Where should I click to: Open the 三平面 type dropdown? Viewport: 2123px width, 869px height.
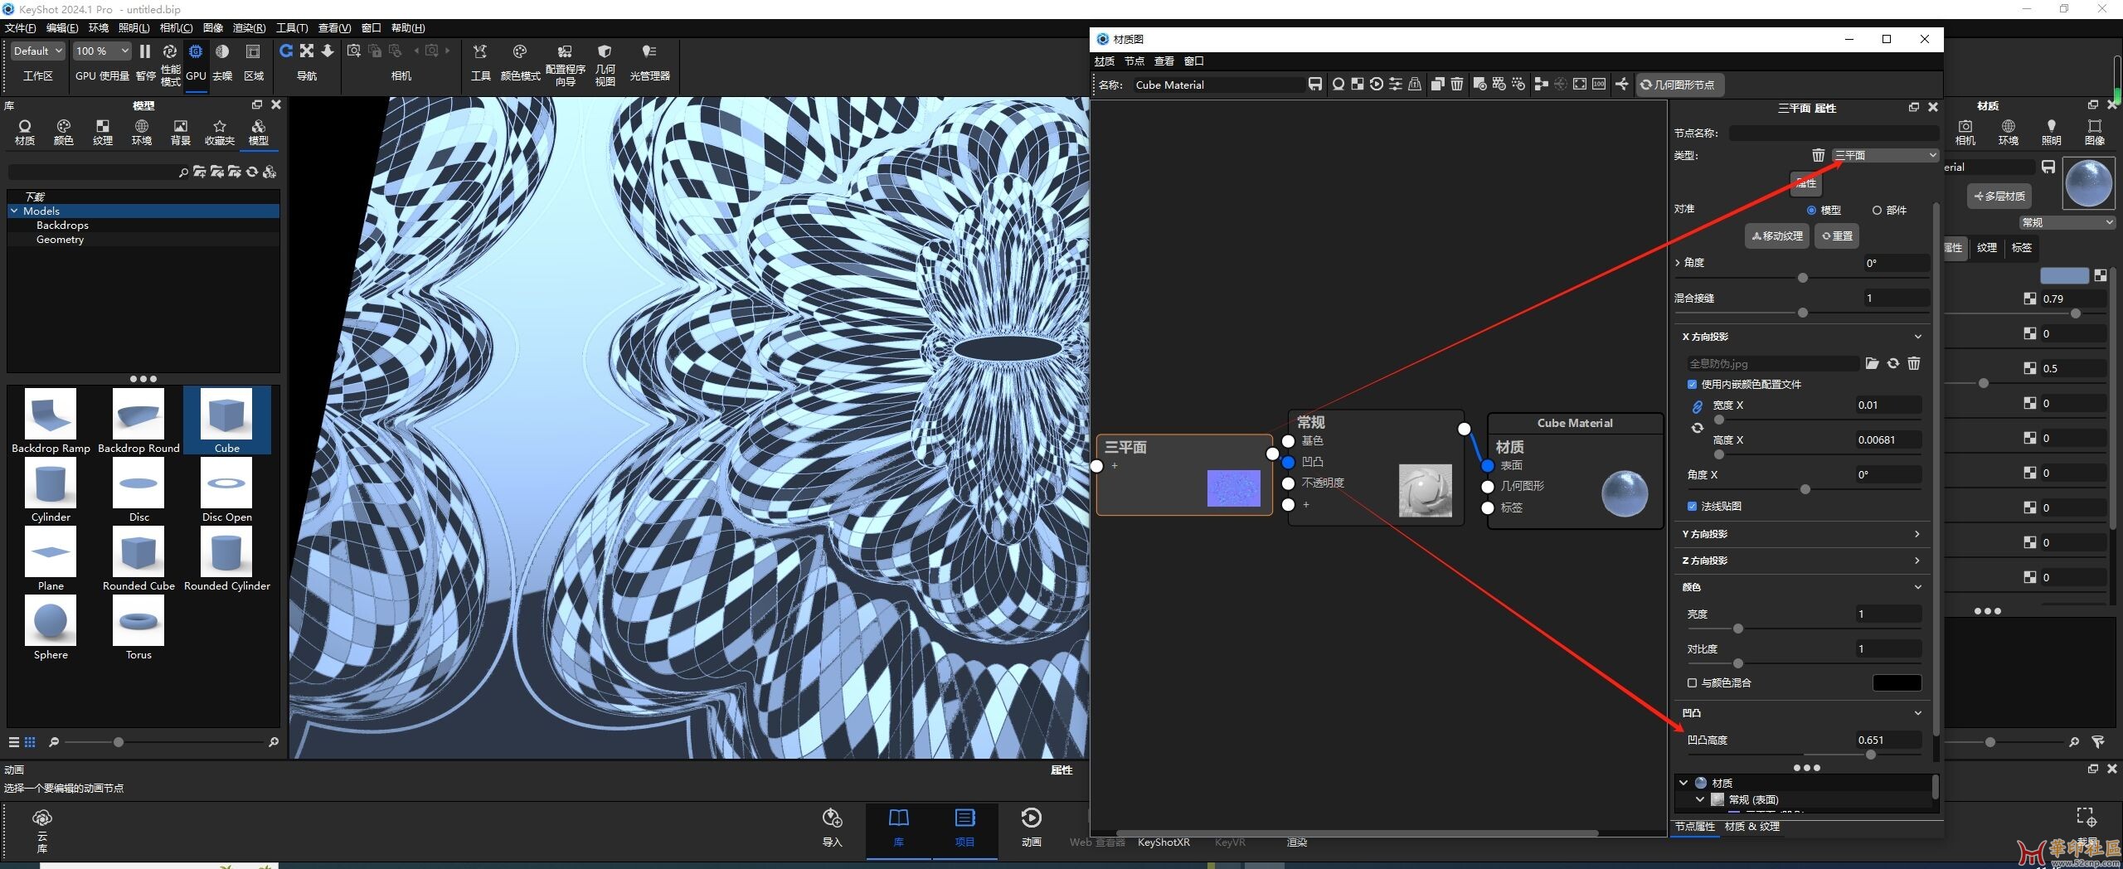click(x=1885, y=155)
